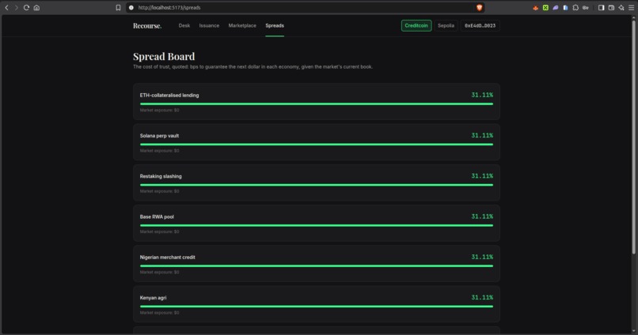This screenshot has height=335, width=638.
Task: Click the 31.11% value for Solana perp vault
Action: click(482, 136)
